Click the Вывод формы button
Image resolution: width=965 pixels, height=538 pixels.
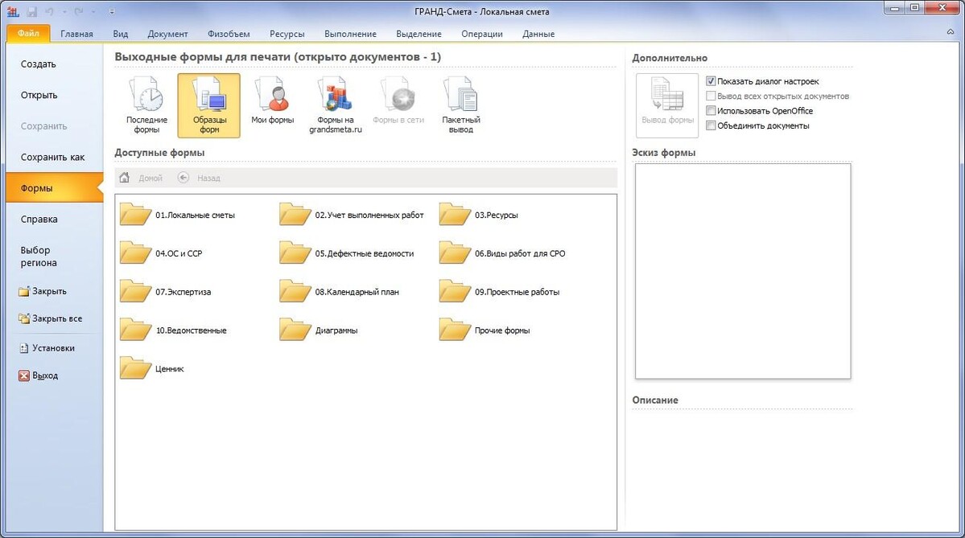click(x=667, y=105)
